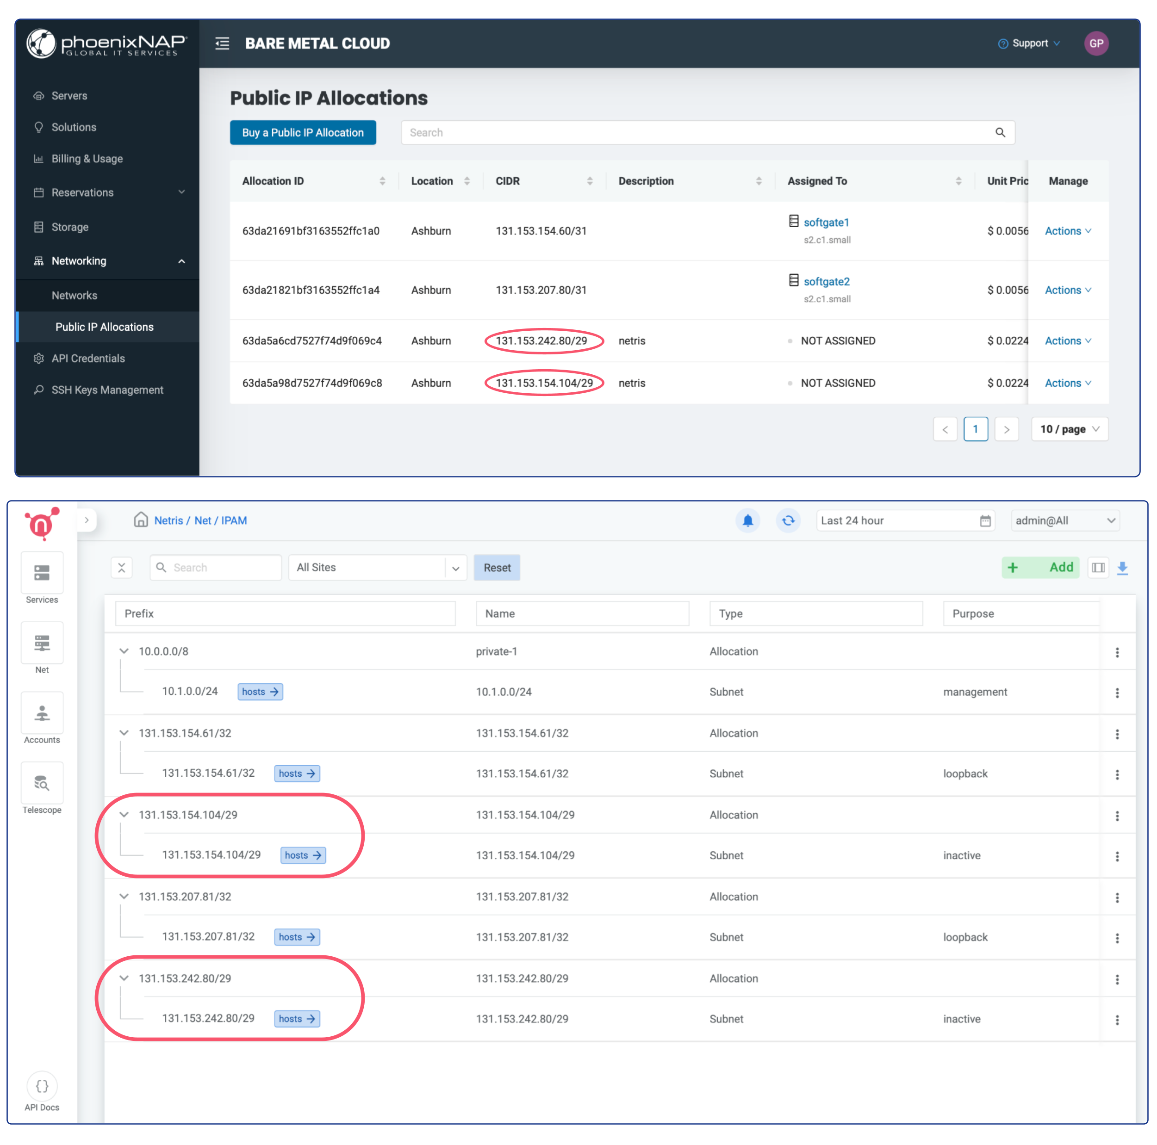Click the hamburger menu collapse icon

pos(222,43)
